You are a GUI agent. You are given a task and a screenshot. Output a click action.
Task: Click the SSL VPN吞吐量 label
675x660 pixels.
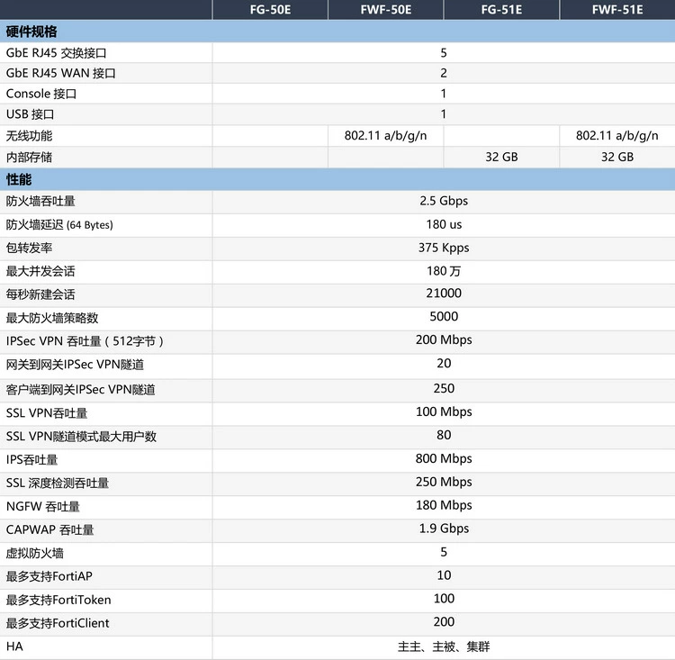(x=47, y=413)
